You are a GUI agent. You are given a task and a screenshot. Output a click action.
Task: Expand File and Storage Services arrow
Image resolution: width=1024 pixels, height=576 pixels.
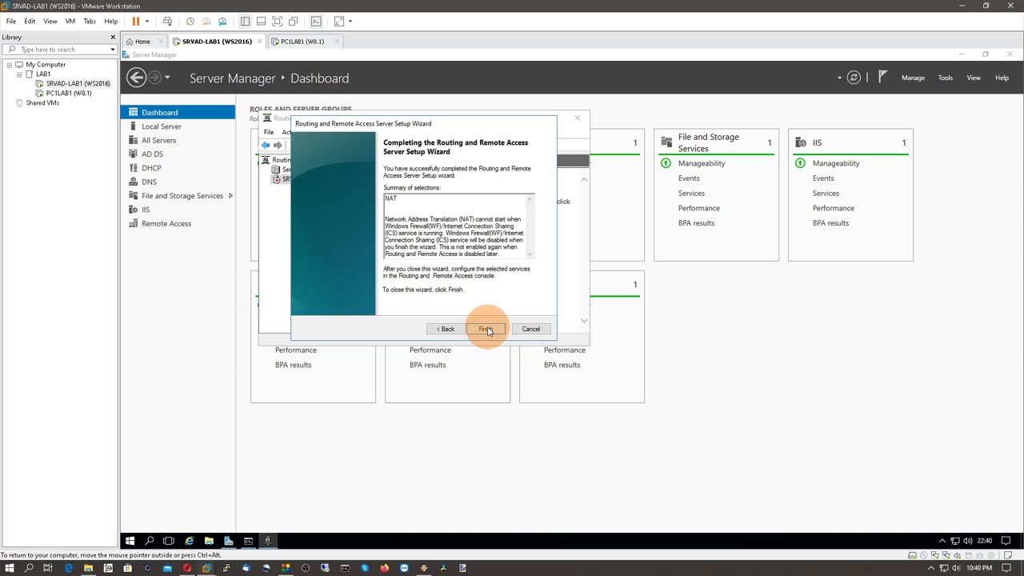coord(230,195)
